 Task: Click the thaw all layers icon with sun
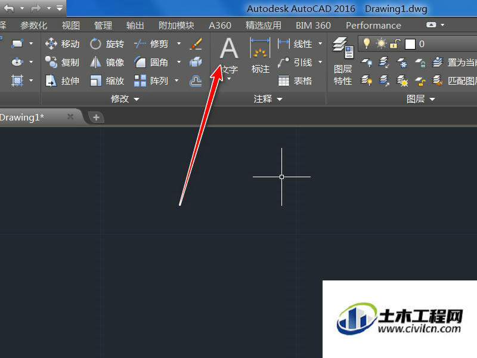402,81
